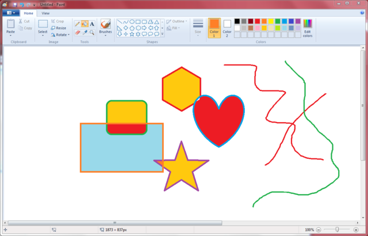Choose the Right triangle shape
The height and width of the screenshot is (236, 368).
[x=120, y=28]
